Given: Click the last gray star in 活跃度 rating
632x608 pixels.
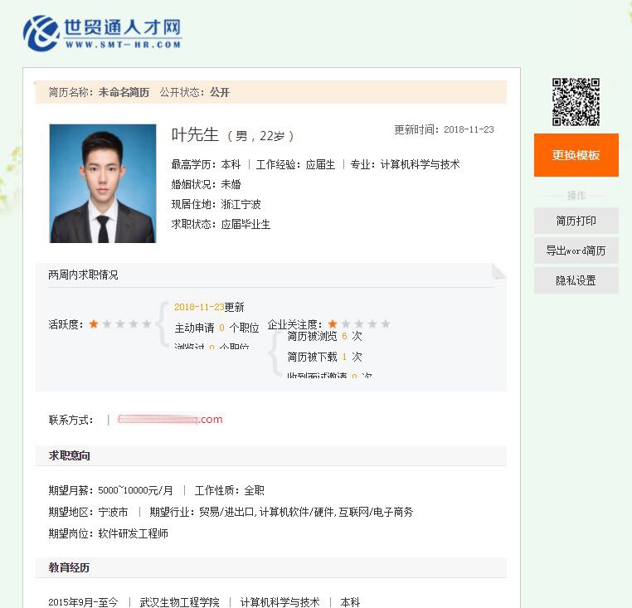Looking at the screenshot, I should tap(147, 324).
